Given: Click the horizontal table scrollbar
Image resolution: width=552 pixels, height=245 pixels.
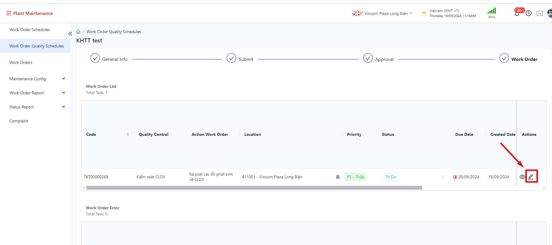Looking at the screenshot, I should coord(254,188).
